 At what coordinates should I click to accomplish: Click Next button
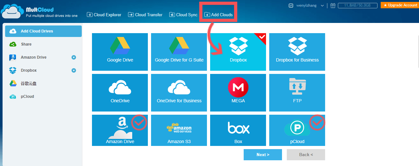click(263, 155)
